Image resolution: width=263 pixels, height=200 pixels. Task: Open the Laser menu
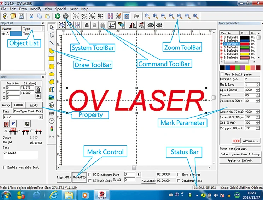(x=74, y=9)
